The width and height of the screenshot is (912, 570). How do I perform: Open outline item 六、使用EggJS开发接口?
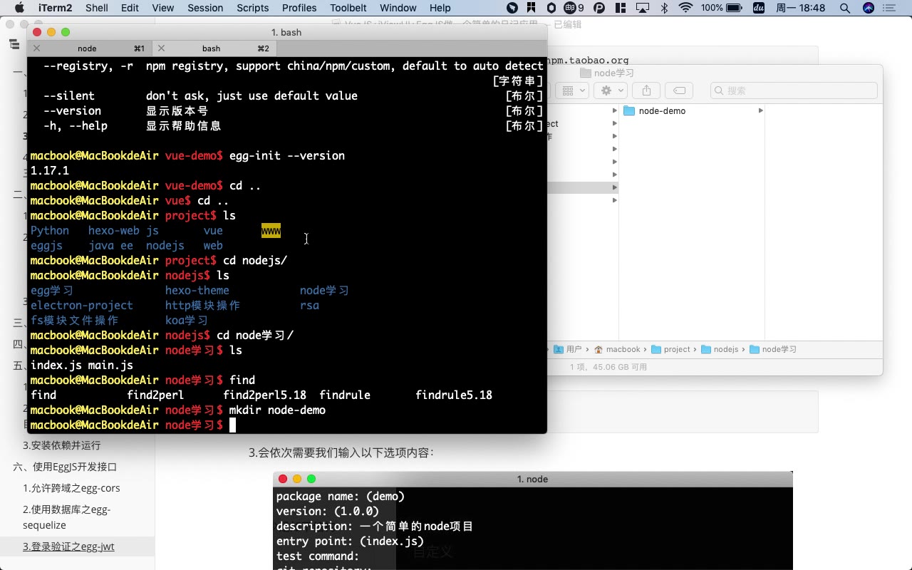65,467
